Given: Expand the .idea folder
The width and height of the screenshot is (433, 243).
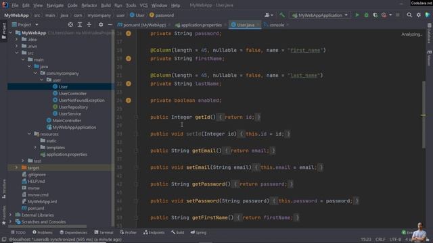Looking at the screenshot, I should 16,39.
